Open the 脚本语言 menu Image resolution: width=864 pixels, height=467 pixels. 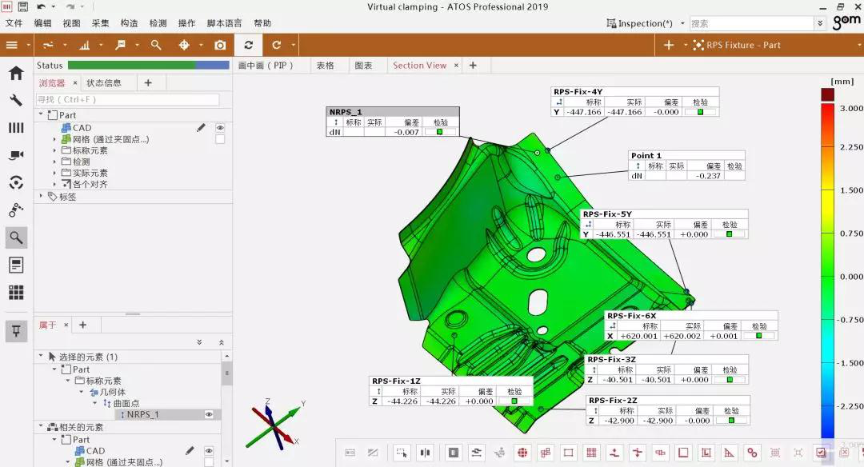[224, 23]
